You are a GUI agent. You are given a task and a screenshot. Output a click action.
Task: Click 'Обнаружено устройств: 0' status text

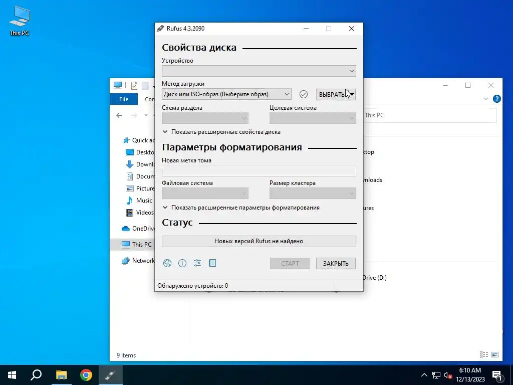pyautogui.click(x=193, y=286)
